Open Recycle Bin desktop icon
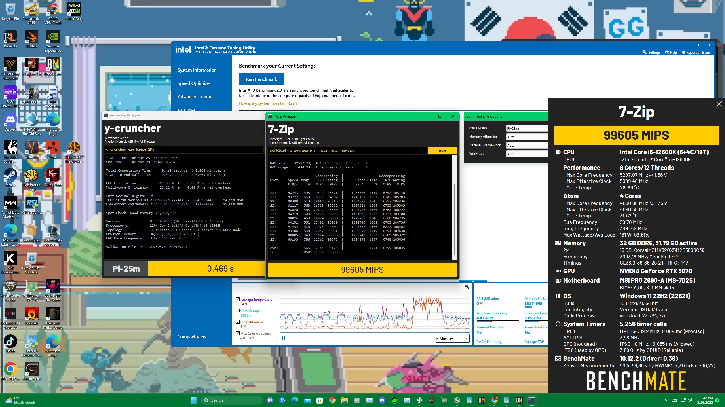725x407 pixels. (x=10, y=12)
